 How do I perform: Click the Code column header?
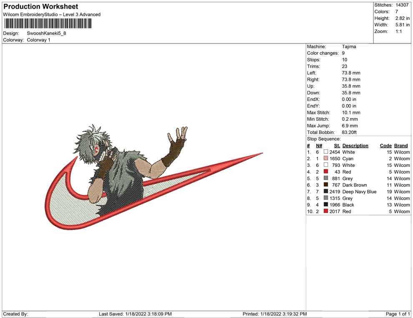[386, 145]
